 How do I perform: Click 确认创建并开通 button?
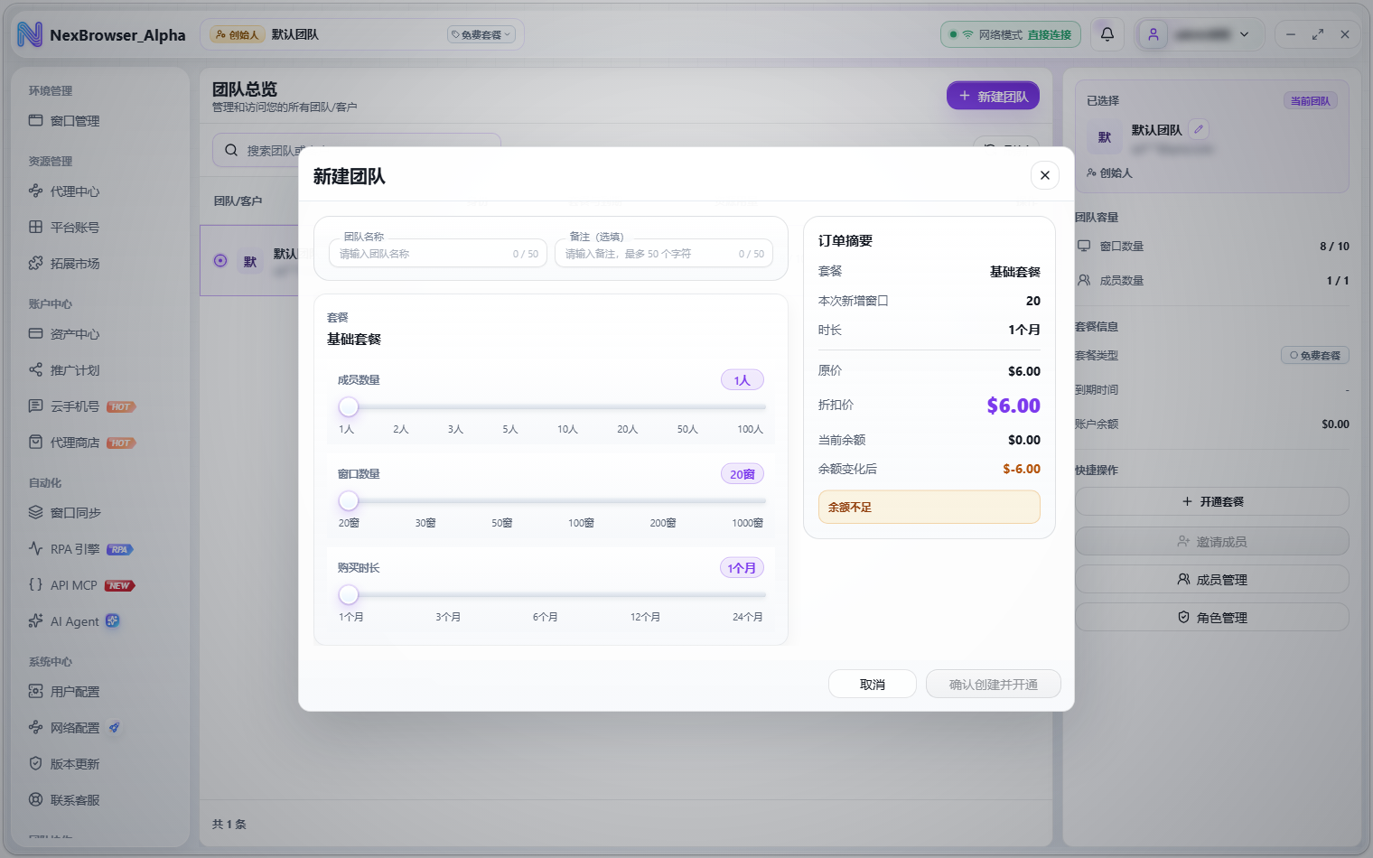pos(993,685)
